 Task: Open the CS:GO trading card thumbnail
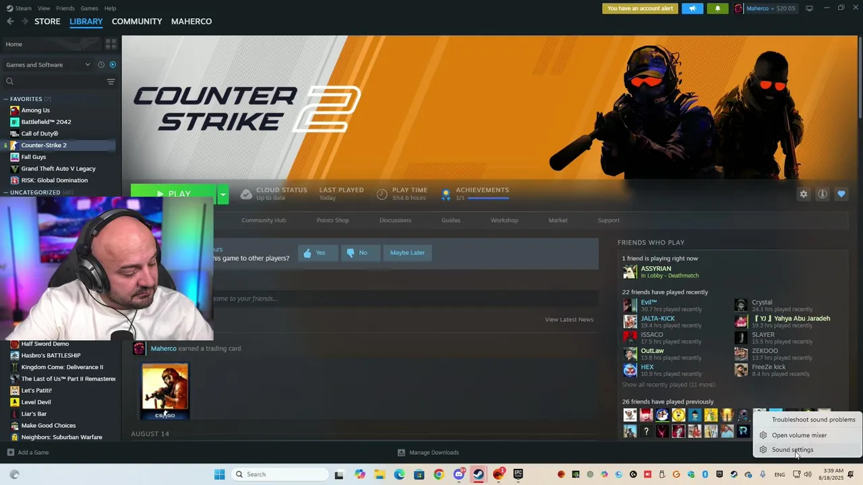pyautogui.click(x=165, y=391)
